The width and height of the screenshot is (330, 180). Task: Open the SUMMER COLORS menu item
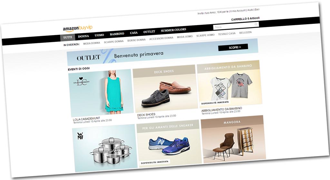pos(173,30)
